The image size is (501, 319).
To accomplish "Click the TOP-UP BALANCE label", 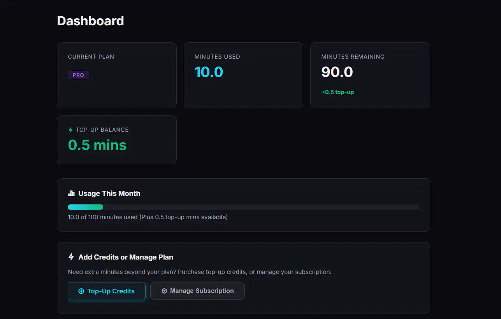I will (102, 130).
